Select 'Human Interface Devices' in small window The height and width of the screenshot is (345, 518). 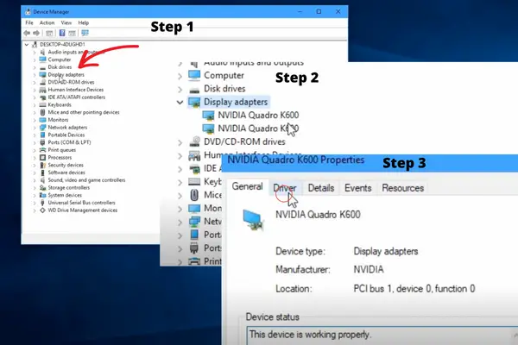point(76,90)
